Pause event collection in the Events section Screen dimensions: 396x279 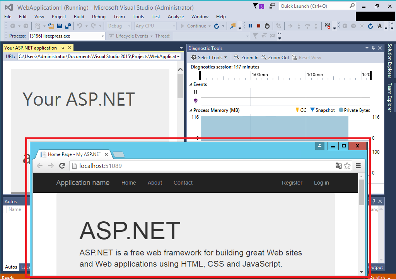195,92
